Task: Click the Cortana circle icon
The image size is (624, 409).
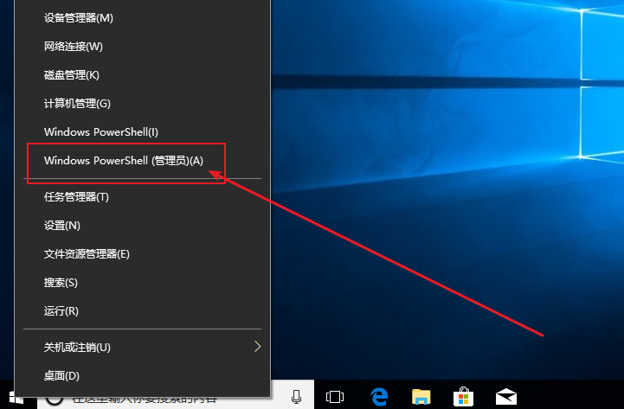Action: (x=53, y=399)
